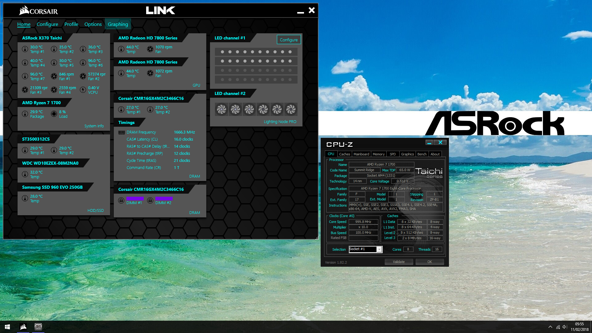The image size is (592, 333).
Task: Click the Temp #1 thermometer icon under ASRock X370 Taichi
Action: [x=25, y=49]
